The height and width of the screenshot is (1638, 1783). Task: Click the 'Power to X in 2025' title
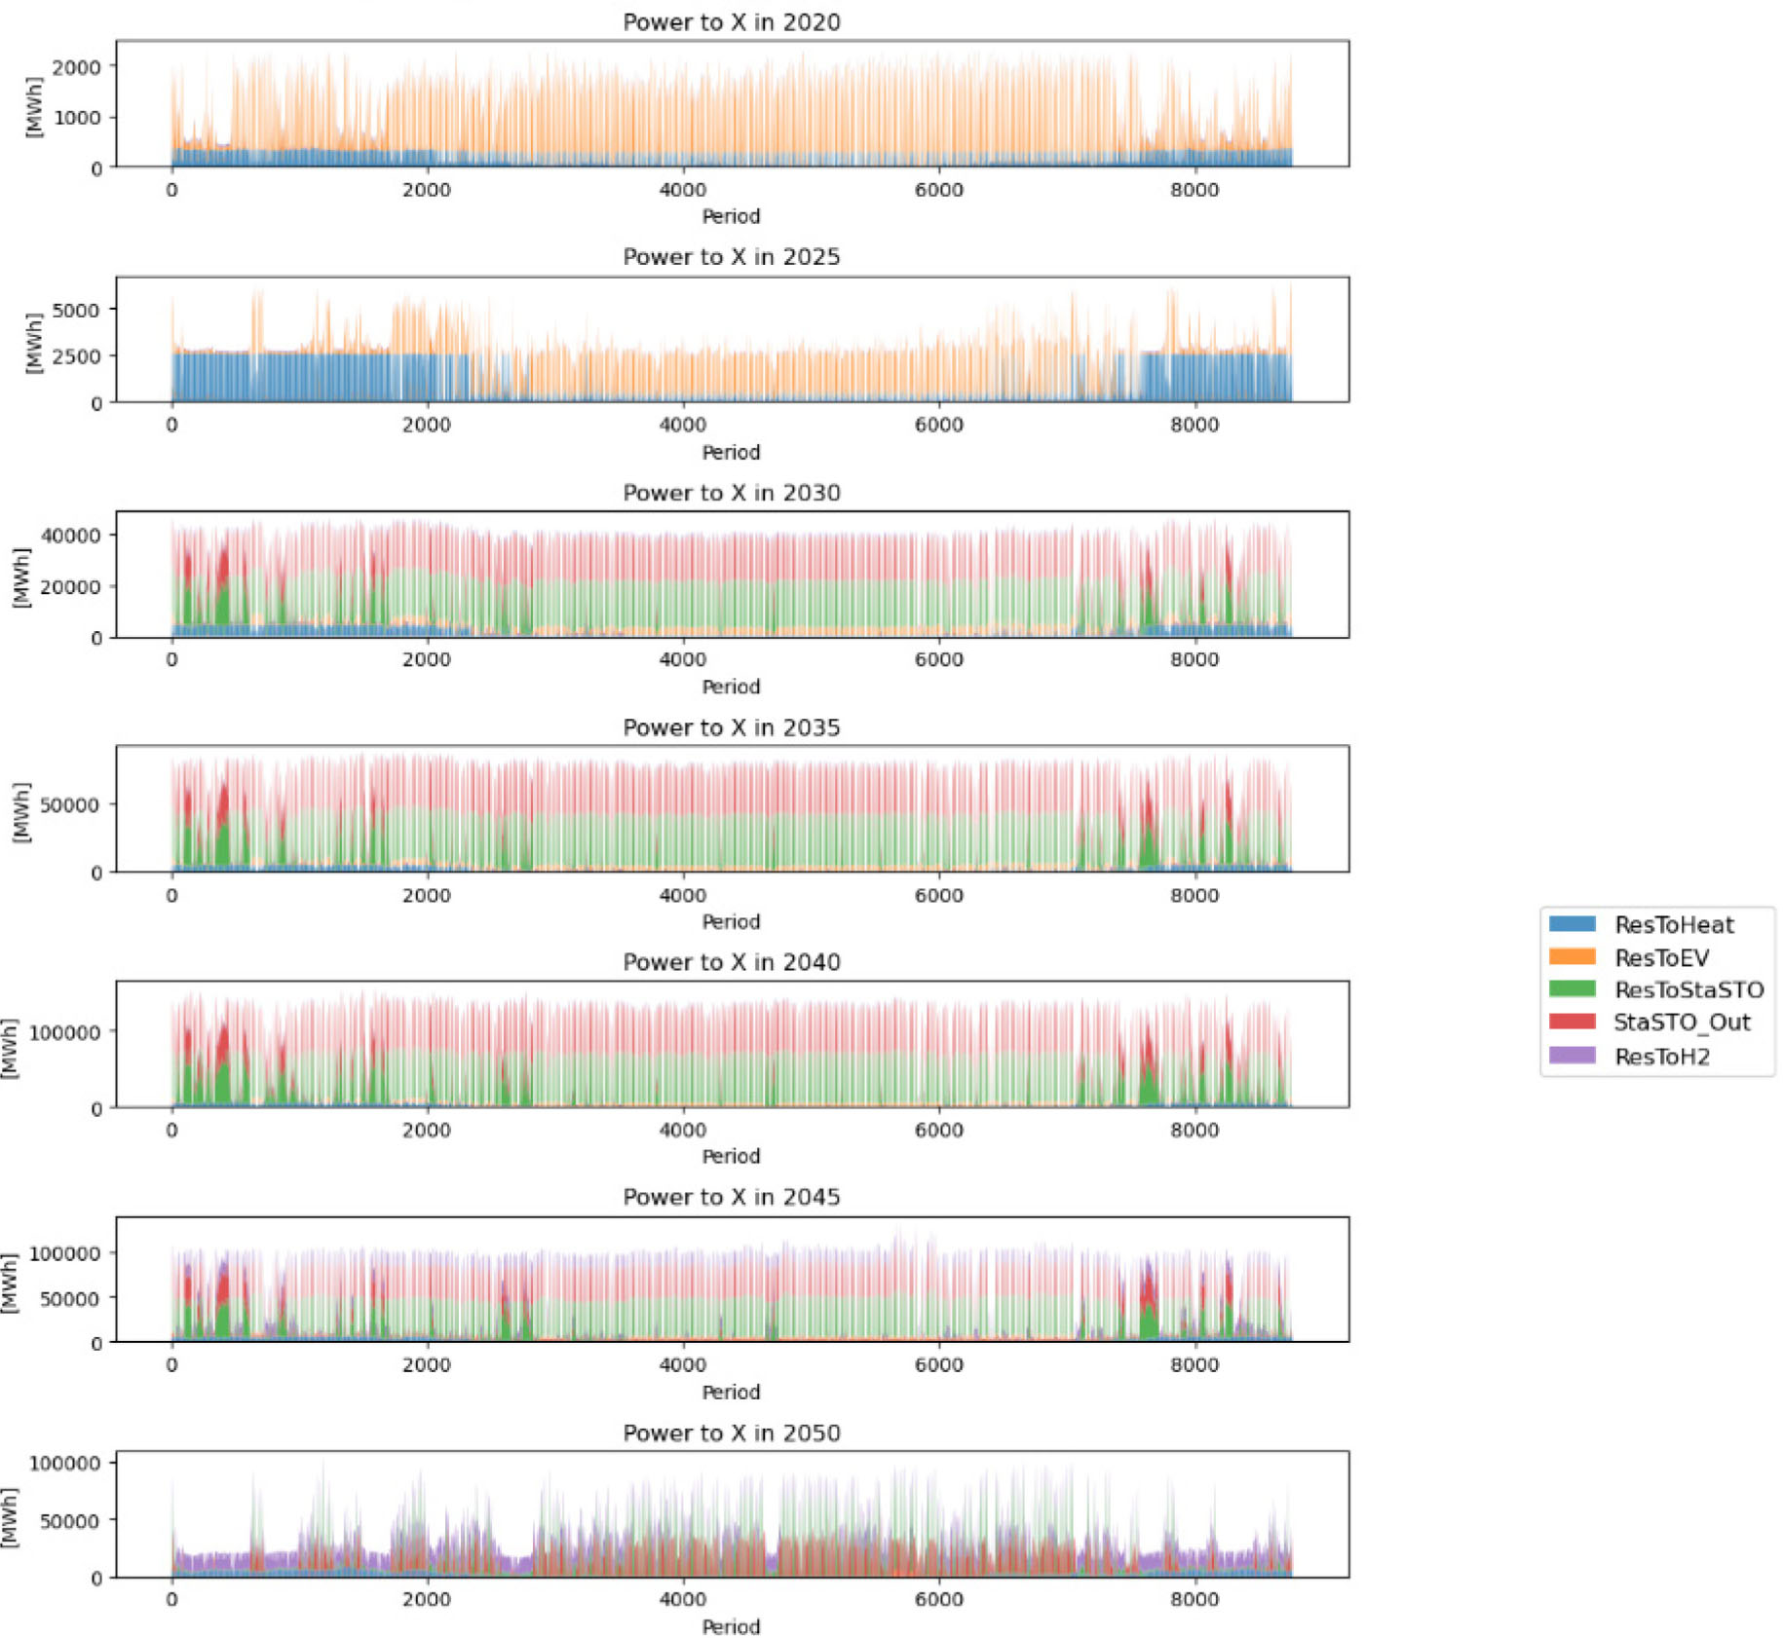[x=731, y=257]
